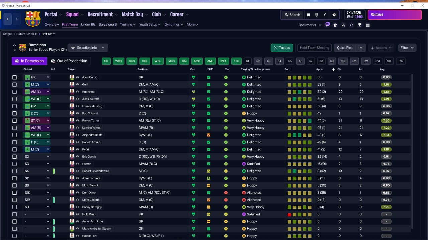Open the Selection Info dropdown

(88, 48)
